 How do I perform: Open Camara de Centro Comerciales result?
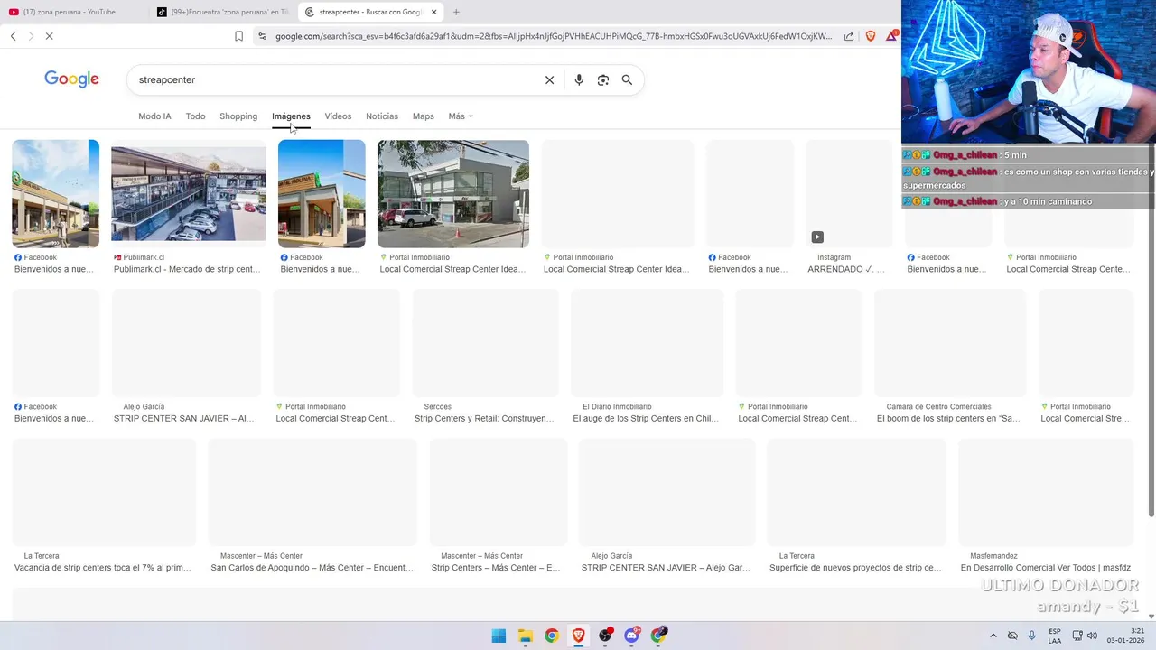coord(948,418)
